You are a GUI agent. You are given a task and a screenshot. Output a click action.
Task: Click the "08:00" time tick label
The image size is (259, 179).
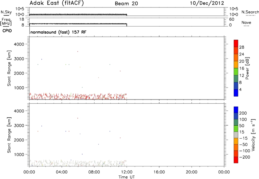(x=94, y=172)
